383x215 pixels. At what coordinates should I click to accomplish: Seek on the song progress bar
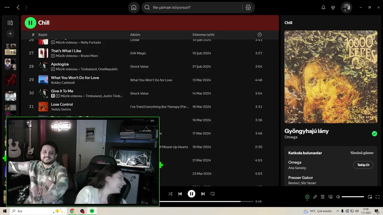[x=206, y=202]
